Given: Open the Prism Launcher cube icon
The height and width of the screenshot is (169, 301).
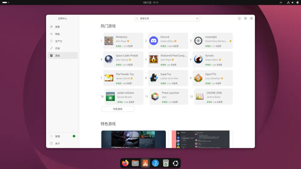Looking at the screenshot, I should [x=155, y=96].
